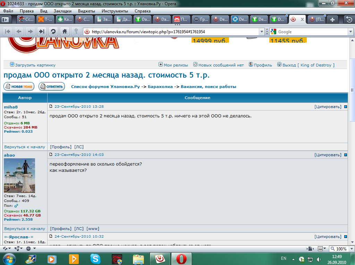
Task: Switch to the 'Зв...' tab
Action: point(104,19)
